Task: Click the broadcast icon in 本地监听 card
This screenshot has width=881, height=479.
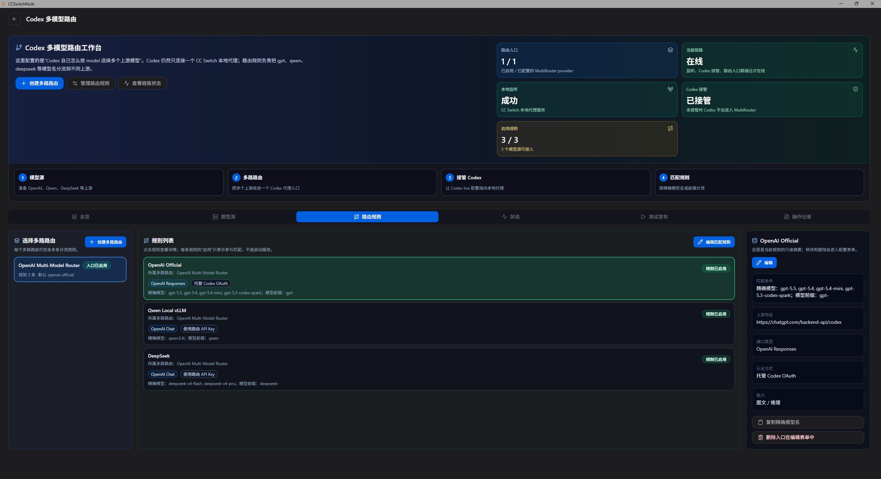Action: 670,89
